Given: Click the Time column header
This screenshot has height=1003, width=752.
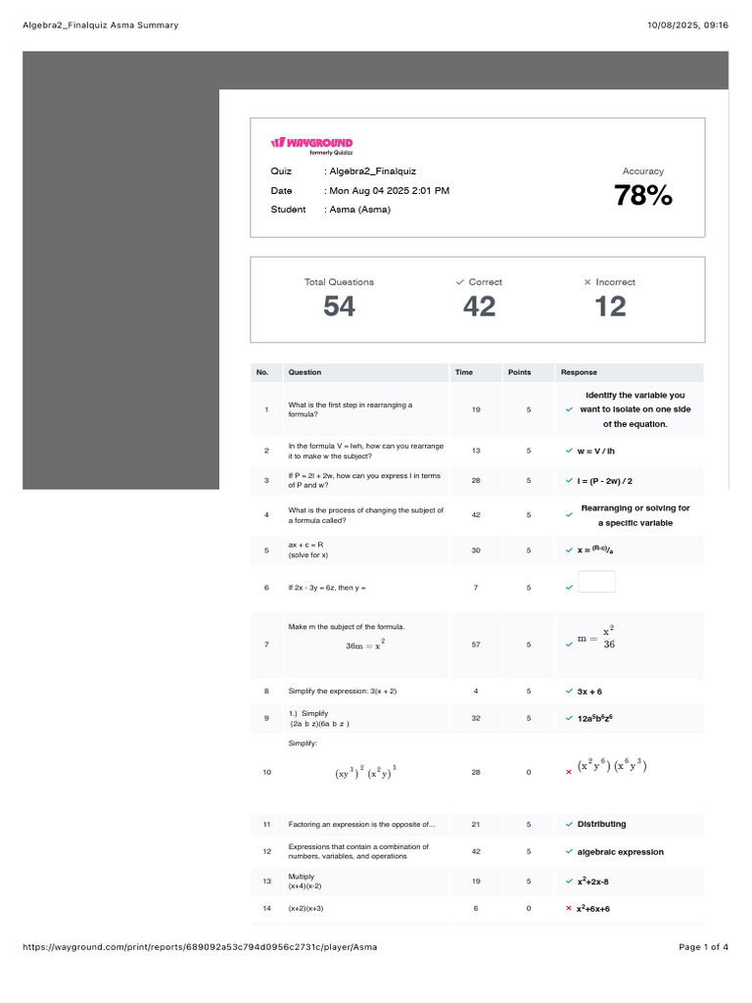Looking at the screenshot, I should click(x=463, y=372).
